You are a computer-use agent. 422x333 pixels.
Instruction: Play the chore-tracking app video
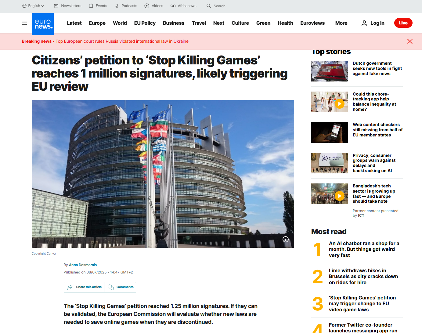click(340, 104)
